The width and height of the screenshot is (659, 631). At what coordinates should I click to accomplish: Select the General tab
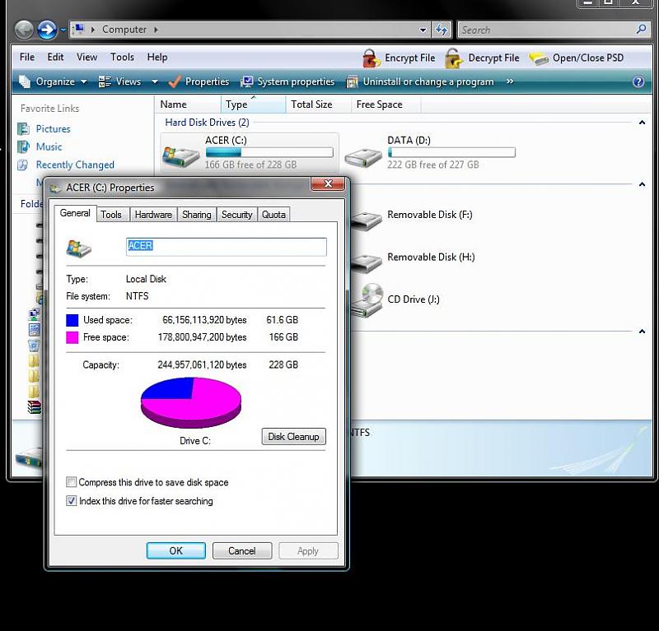point(75,213)
